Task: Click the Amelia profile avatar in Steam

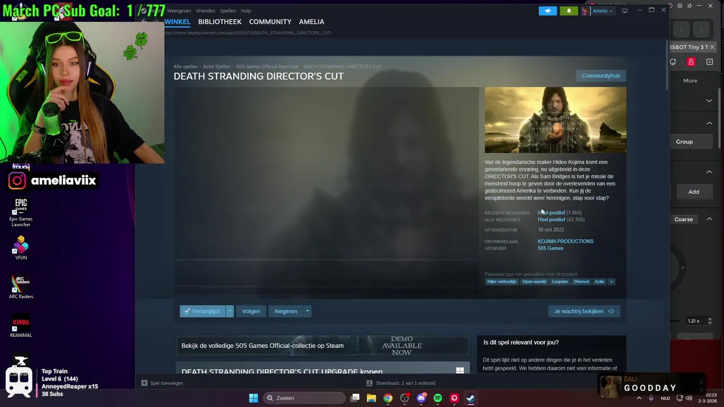Action: pos(585,11)
